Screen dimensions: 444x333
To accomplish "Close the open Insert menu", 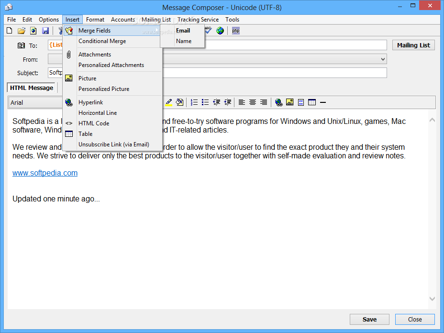I will click(73, 20).
